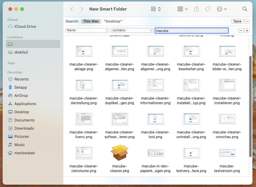Select macube-cleaner-bearbeiten.png thumbnail
Image resolution: width=256 pixels, height=187 pixels.
[191, 51]
